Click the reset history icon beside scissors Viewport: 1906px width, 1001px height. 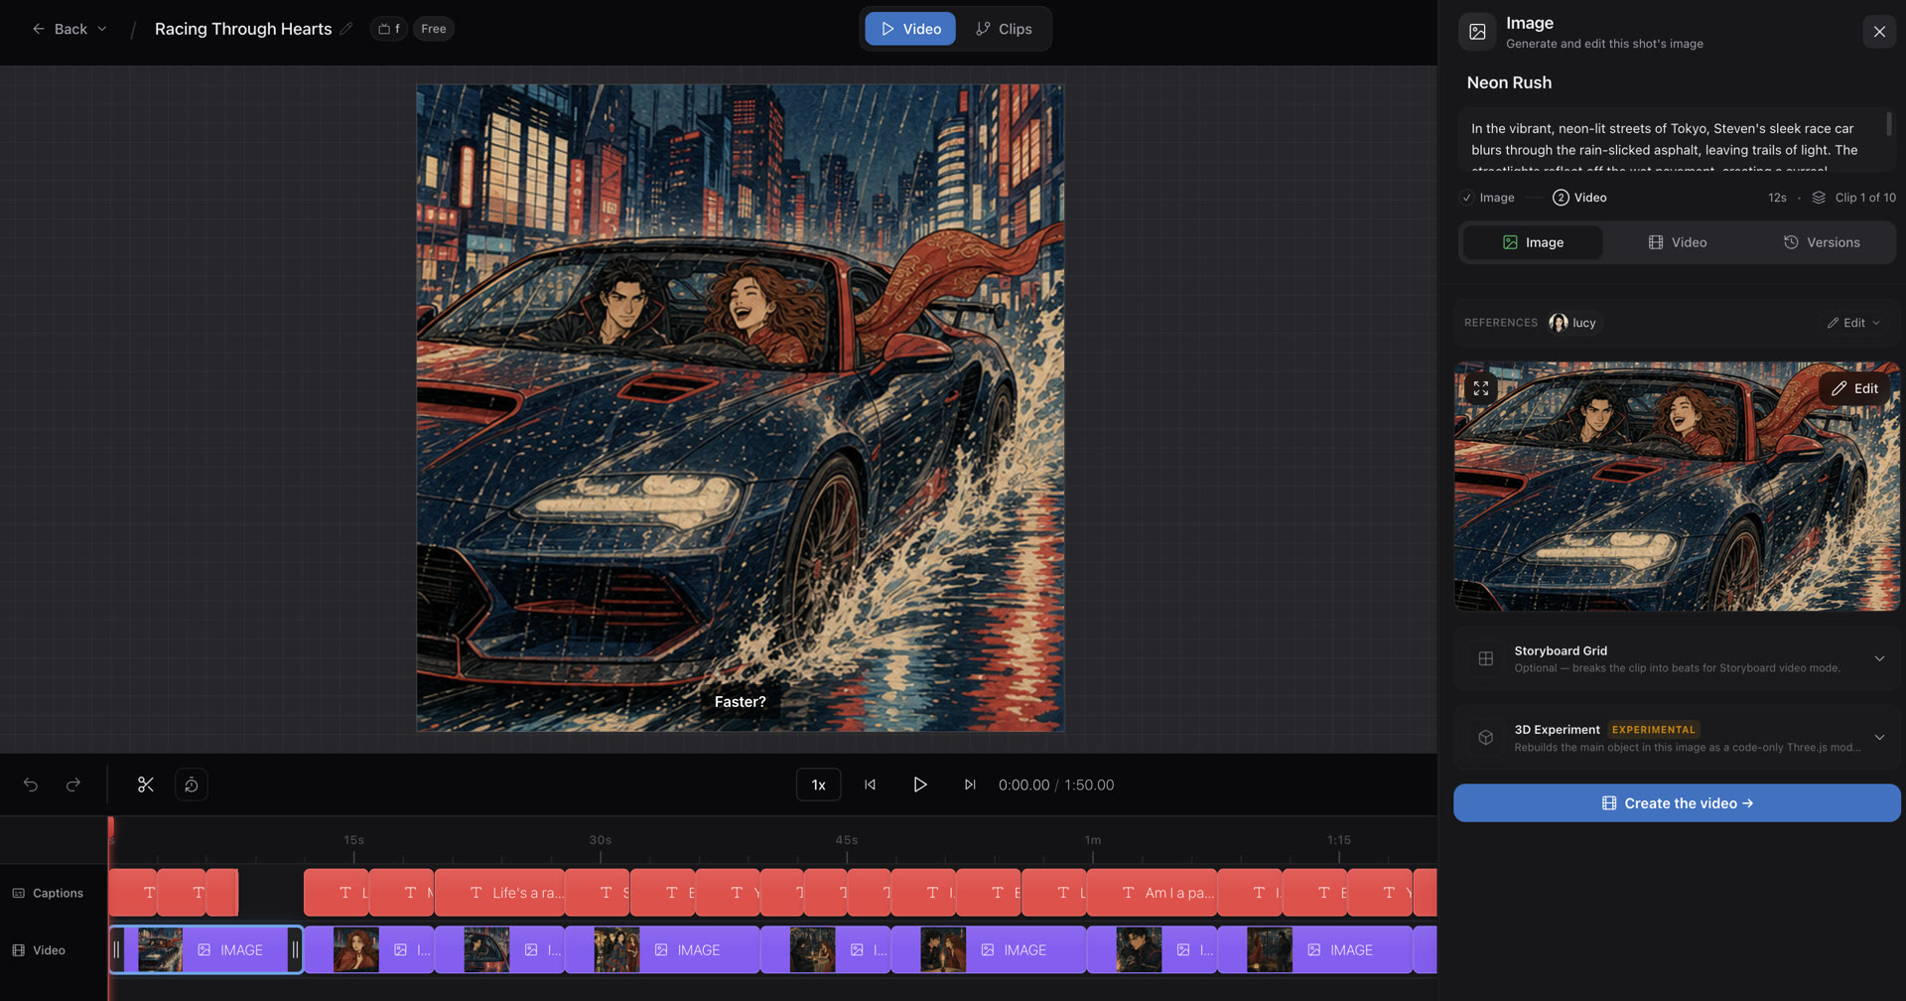[x=192, y=785]
